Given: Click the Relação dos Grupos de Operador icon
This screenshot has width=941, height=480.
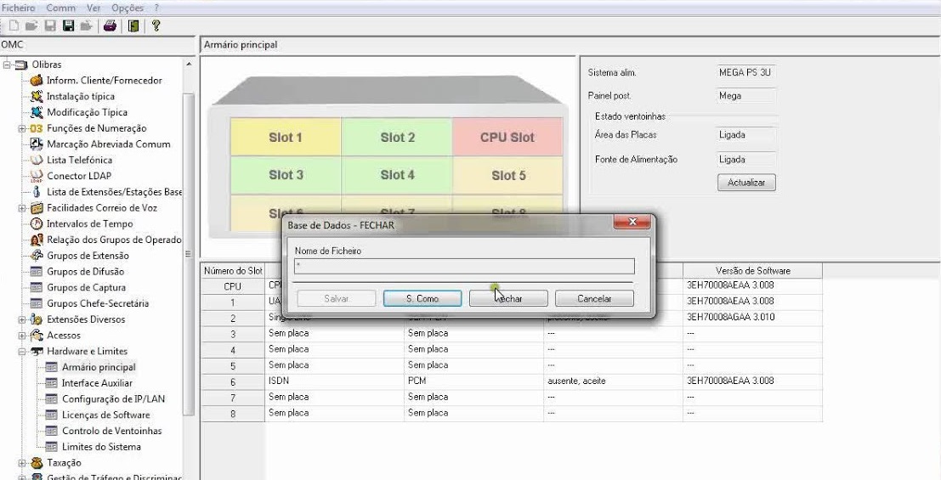Looking at the screenshot, I should pyautogui.click(x=37, y=240).
